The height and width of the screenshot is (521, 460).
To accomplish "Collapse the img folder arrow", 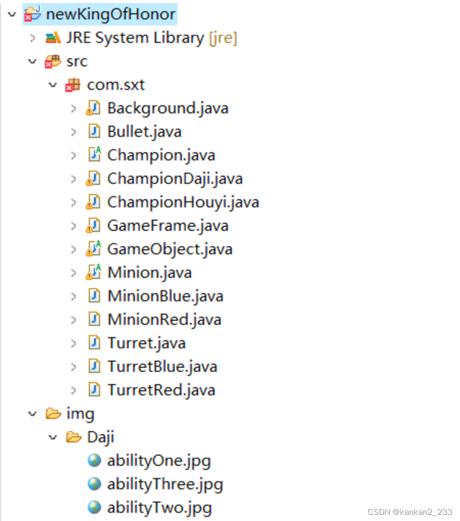I will tap(33, 414).
